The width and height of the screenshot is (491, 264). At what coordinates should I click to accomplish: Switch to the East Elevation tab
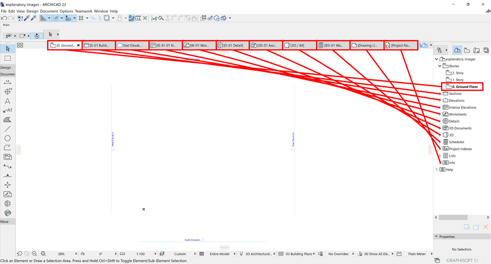tap(132, 45)
